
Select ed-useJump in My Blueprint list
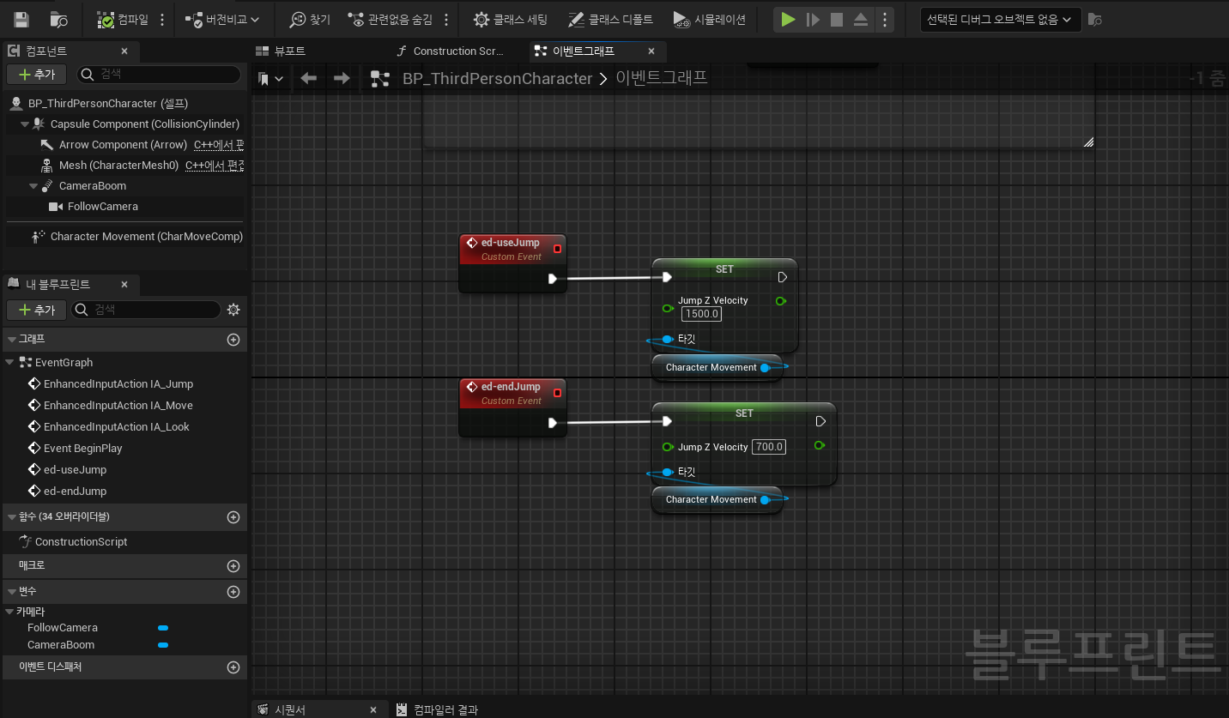click(x=76, y=470)
